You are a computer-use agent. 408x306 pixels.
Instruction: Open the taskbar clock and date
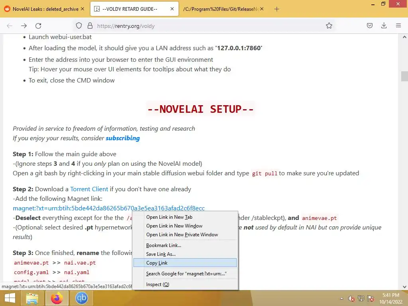click(x=391, y=298)
